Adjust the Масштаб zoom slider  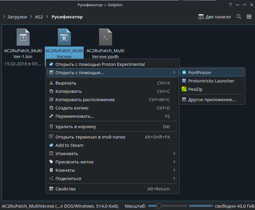[159, 206]
